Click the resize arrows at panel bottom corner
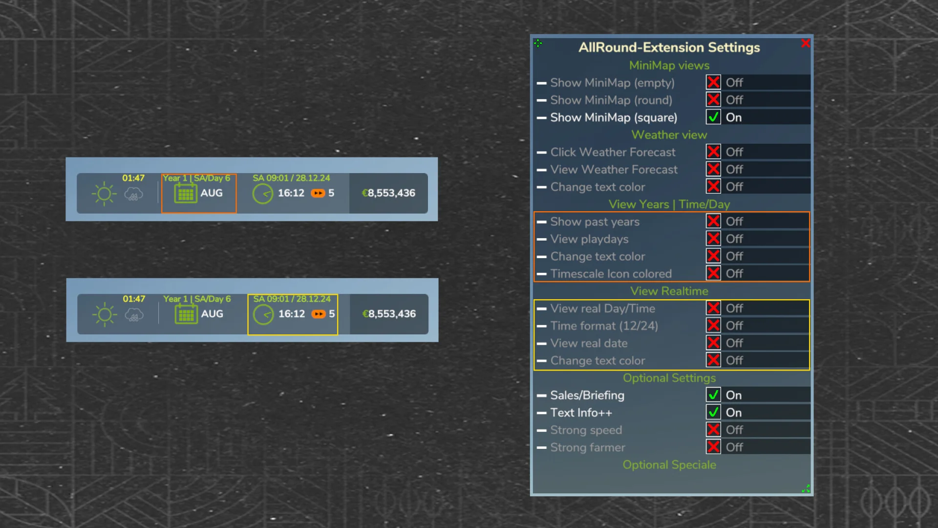This screenshot has width=938, height=528. point(806,489)
